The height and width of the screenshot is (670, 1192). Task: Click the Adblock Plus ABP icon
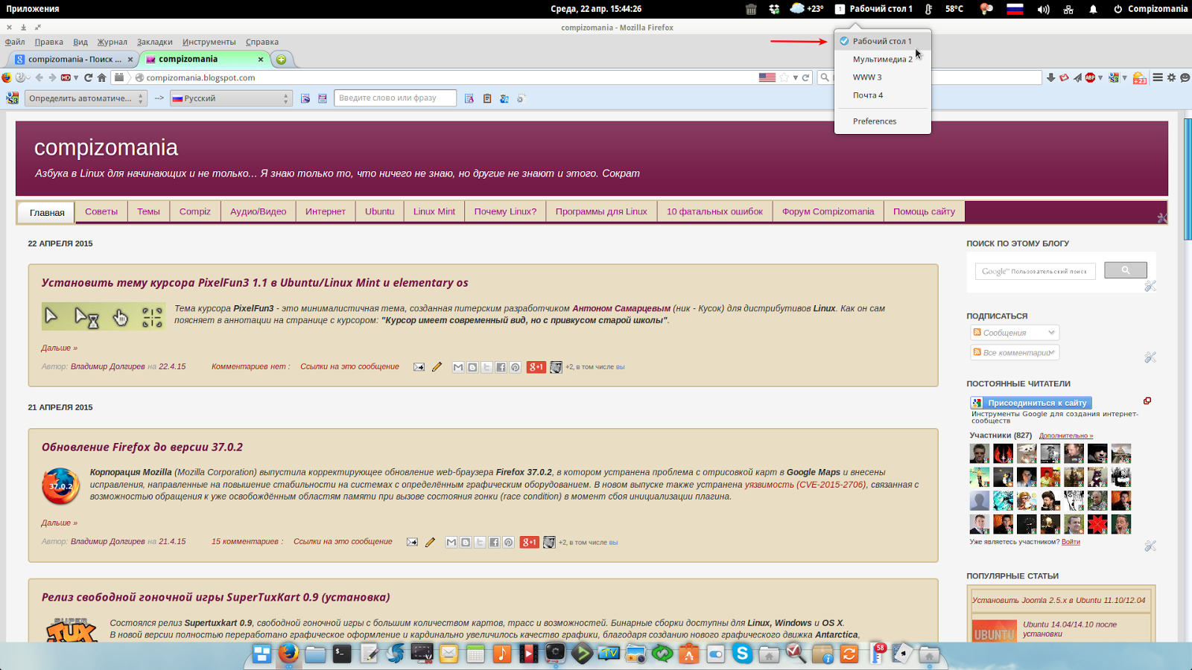point(1090,77)
